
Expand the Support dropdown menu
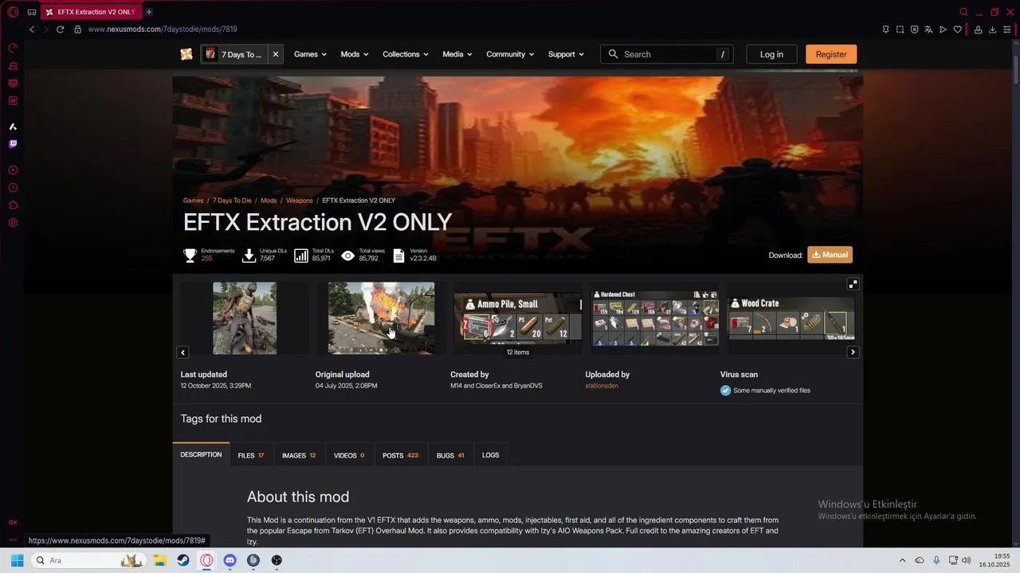[566, 54]
